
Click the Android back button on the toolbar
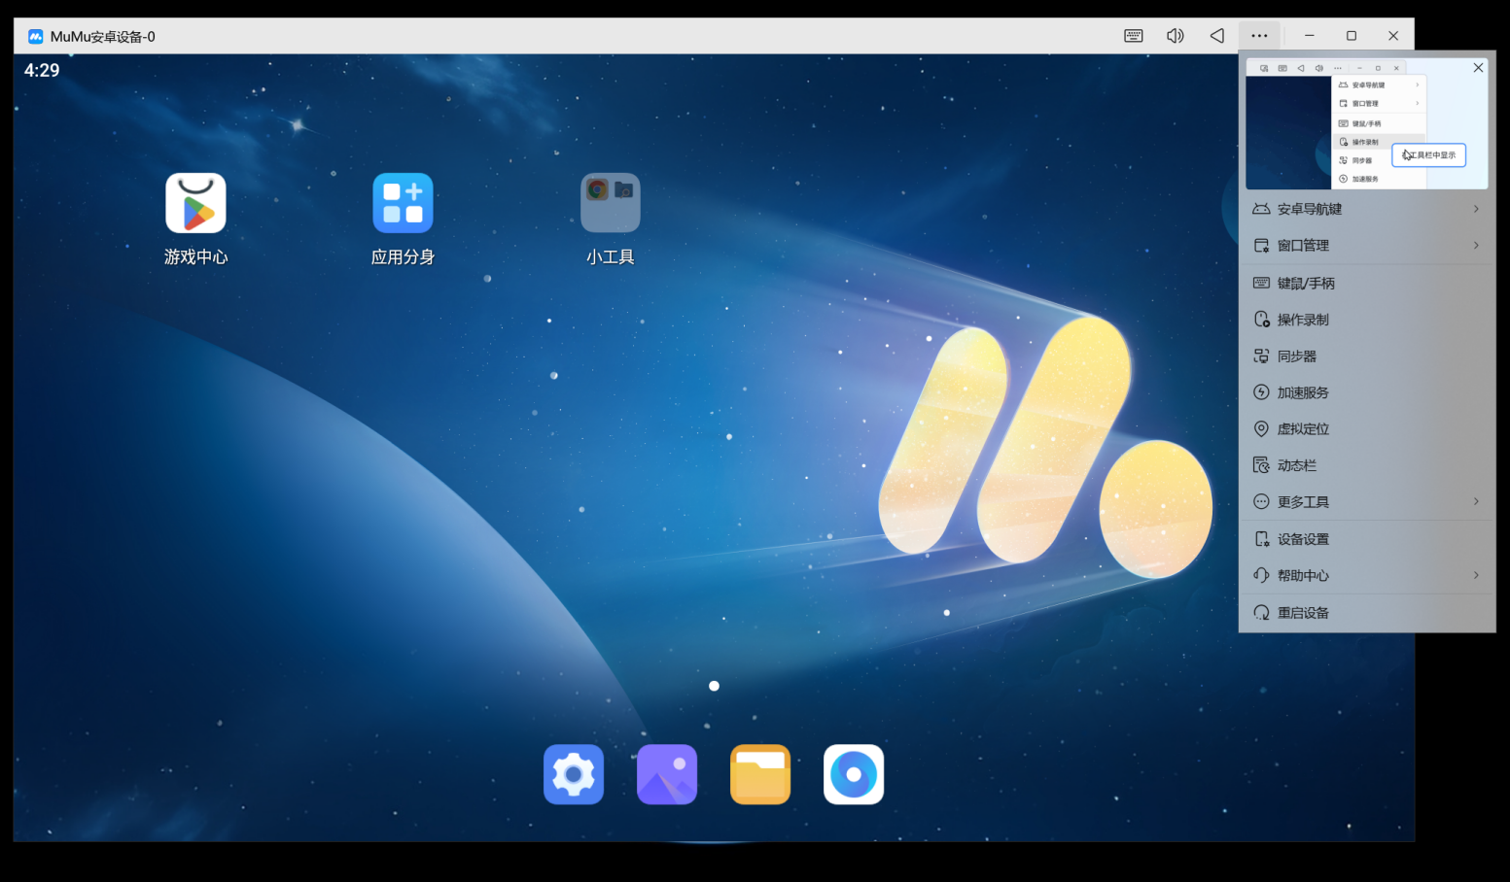[x=1216, y=35]
